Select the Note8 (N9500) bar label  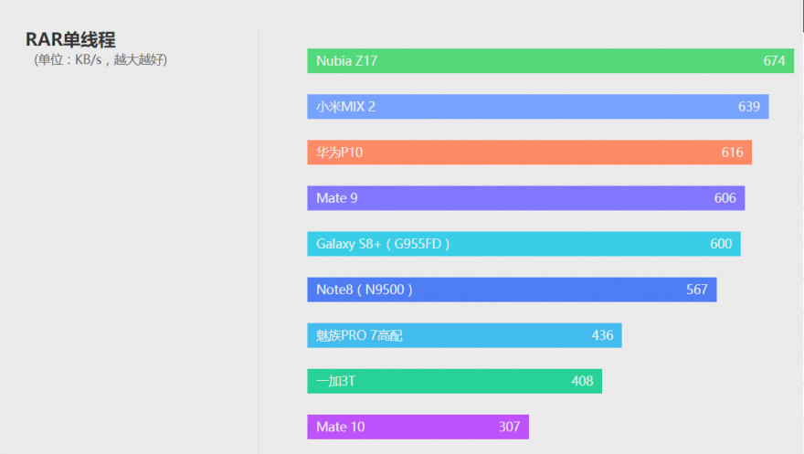click(365, 290)
